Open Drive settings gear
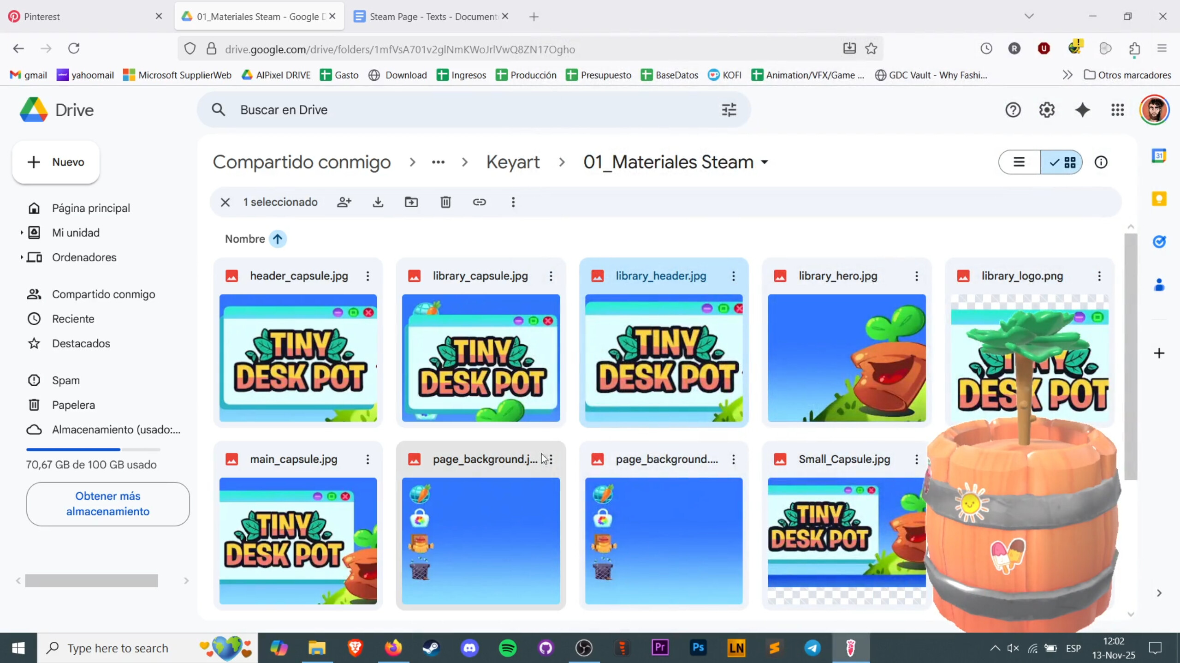 1047,109
